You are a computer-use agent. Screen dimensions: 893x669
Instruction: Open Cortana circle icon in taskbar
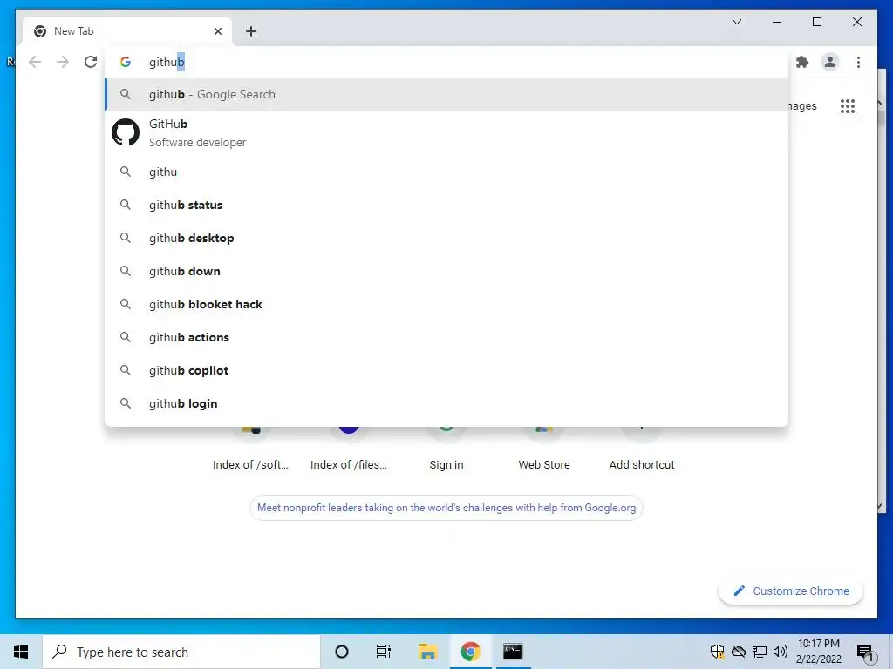click(342, 652)
